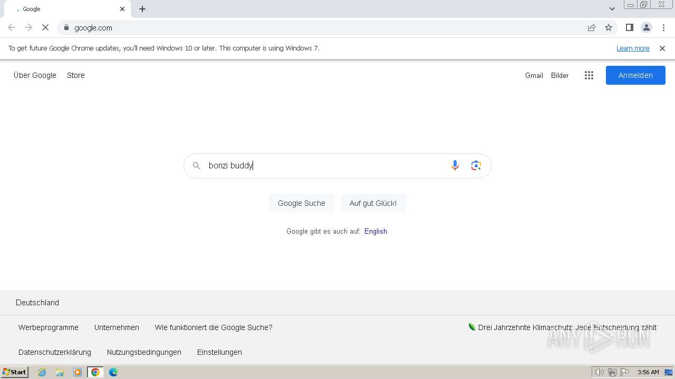Bookmark this tab with star
The image size is (675, 379).
(x=609, y=27)
